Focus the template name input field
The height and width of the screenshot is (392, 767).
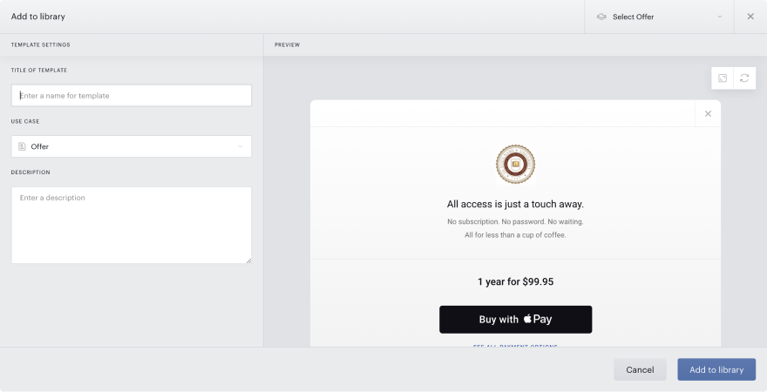(x=132, y=95)
